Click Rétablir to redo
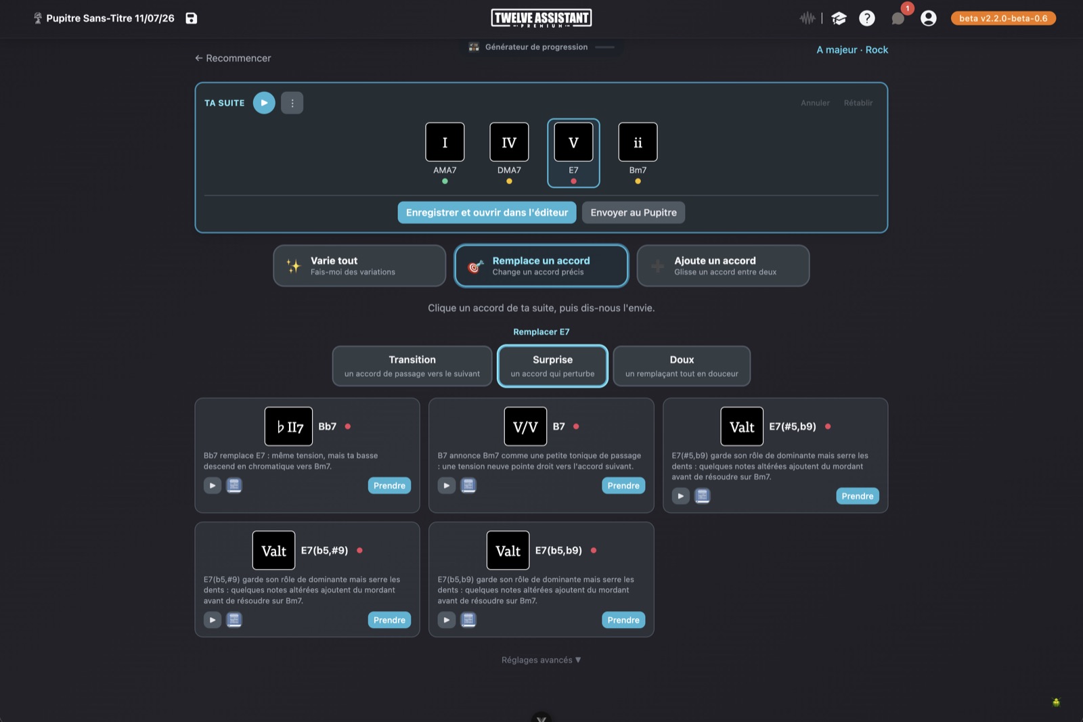This screenshot has width=1083, height=722. pos(858,103)
